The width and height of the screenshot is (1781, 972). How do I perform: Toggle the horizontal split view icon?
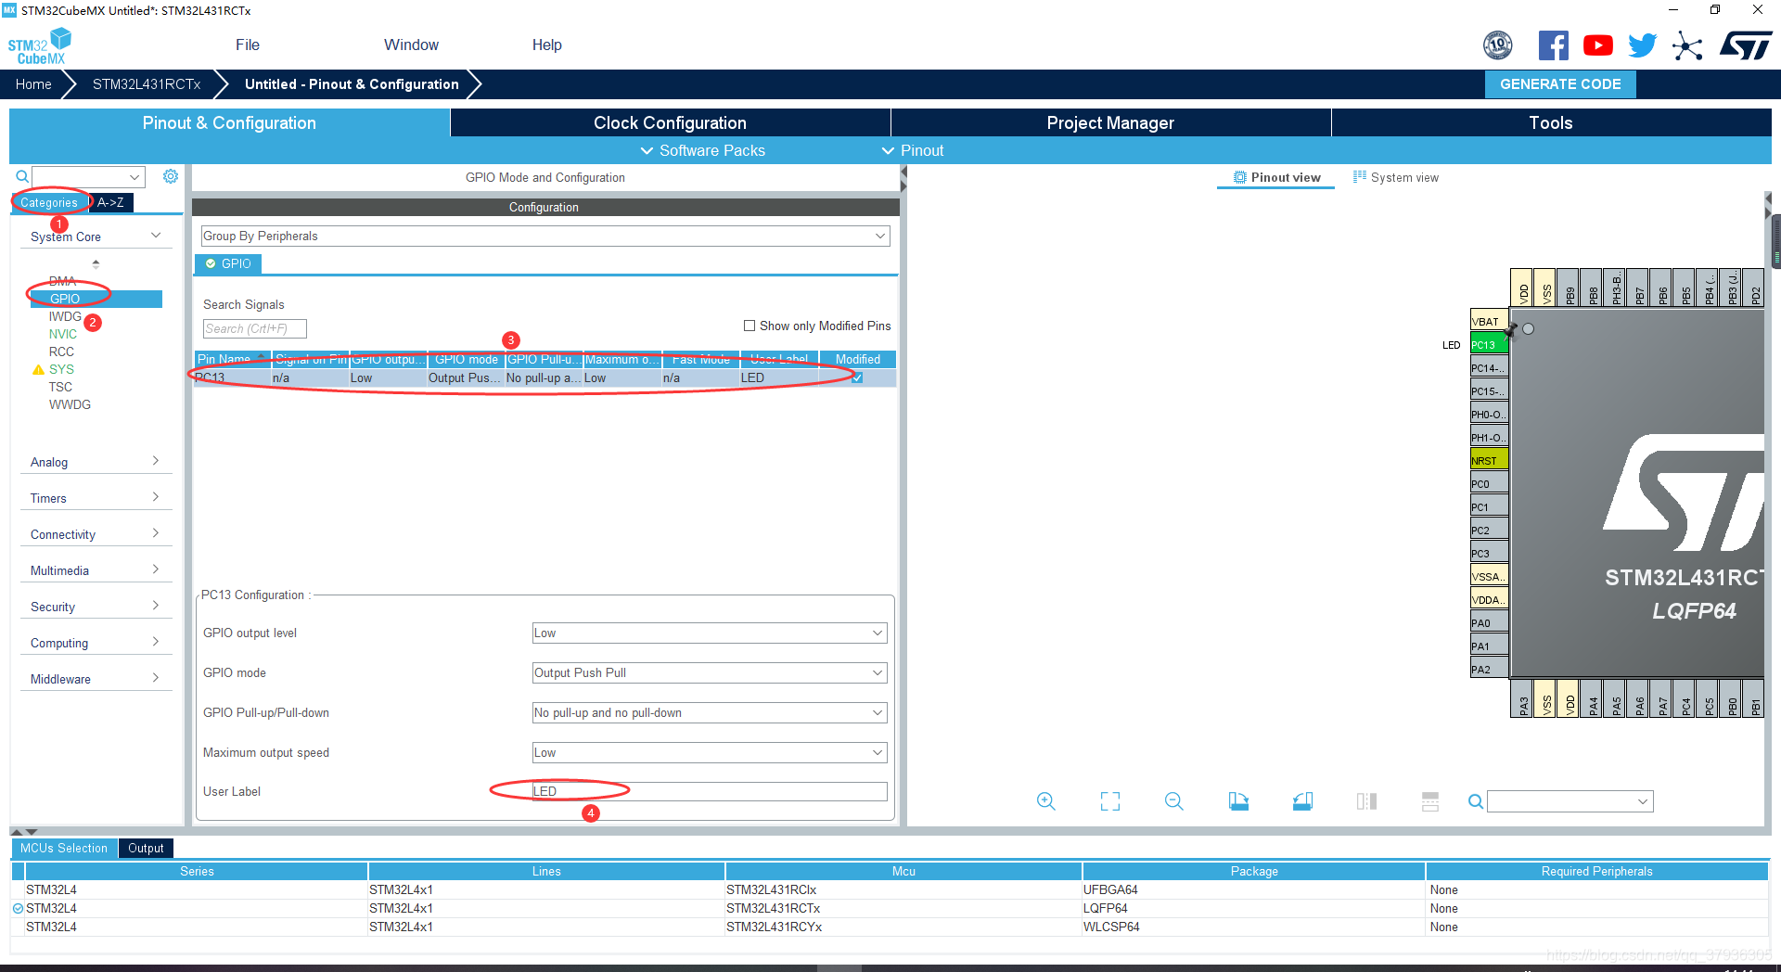tap(1430, 801)
